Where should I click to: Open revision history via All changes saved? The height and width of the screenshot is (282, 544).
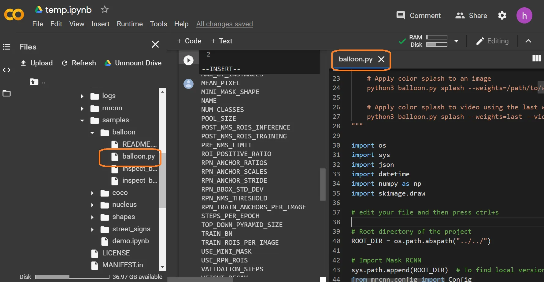[x=224, y=24]
